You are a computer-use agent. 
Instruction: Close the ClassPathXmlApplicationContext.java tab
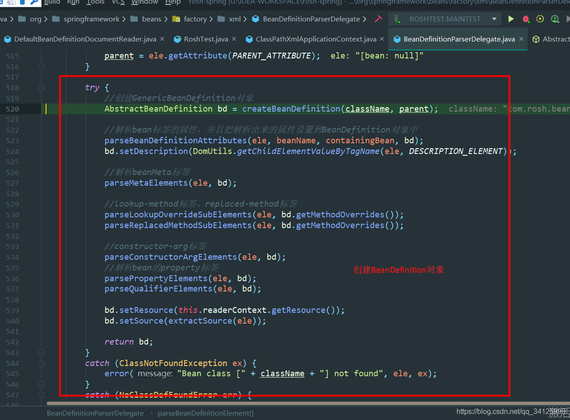click(382, 39)
